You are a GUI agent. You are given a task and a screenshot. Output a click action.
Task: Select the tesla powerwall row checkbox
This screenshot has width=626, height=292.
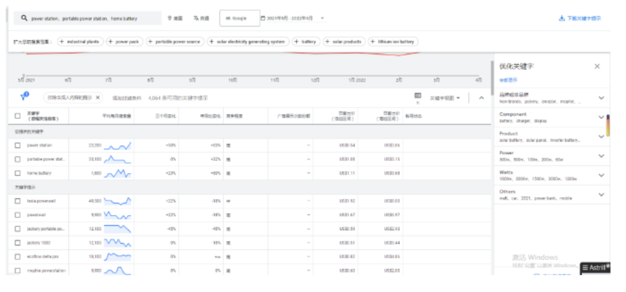coord(18,200)
